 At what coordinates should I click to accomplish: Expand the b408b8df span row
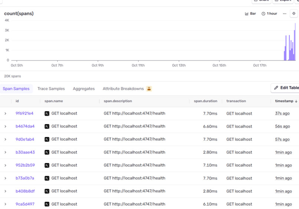pos(5,191)
